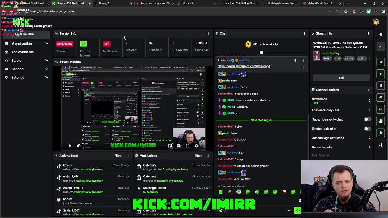Click channel points dots icon in right rail
The width and height of the screenshot is (388, 218).
tap(381, 145)
